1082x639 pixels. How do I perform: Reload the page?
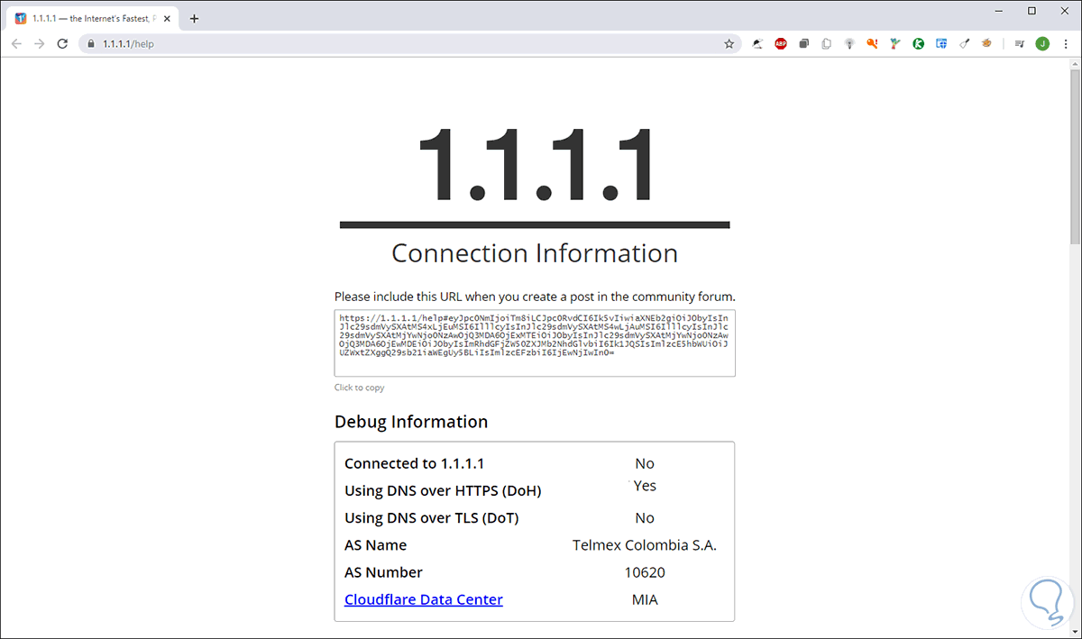pos(62,43)
